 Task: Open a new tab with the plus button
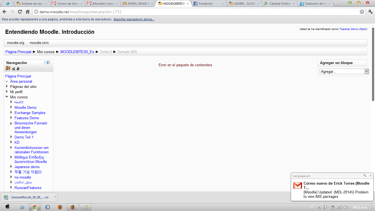(337, 4)
